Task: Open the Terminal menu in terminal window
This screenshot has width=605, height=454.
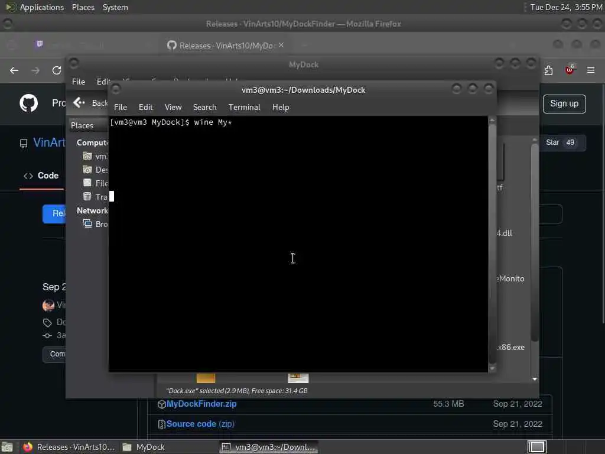Action: [244, 108]
